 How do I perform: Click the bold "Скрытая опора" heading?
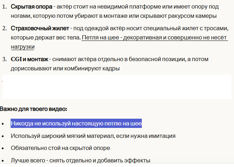click(x=32, y=7)
